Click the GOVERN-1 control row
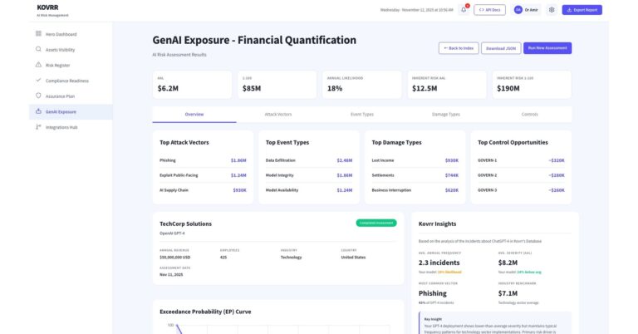Viewport: 638px width, 334px height. pos(521,160)
